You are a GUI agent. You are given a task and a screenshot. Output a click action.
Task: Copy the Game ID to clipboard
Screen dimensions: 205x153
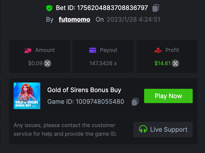pos(135,102)
